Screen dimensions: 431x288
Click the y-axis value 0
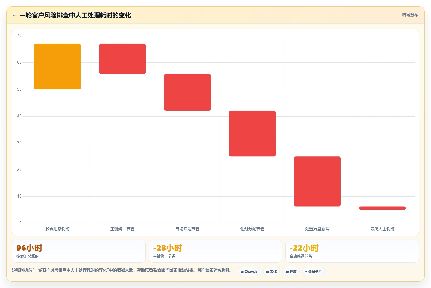click(x=20, y=223)
